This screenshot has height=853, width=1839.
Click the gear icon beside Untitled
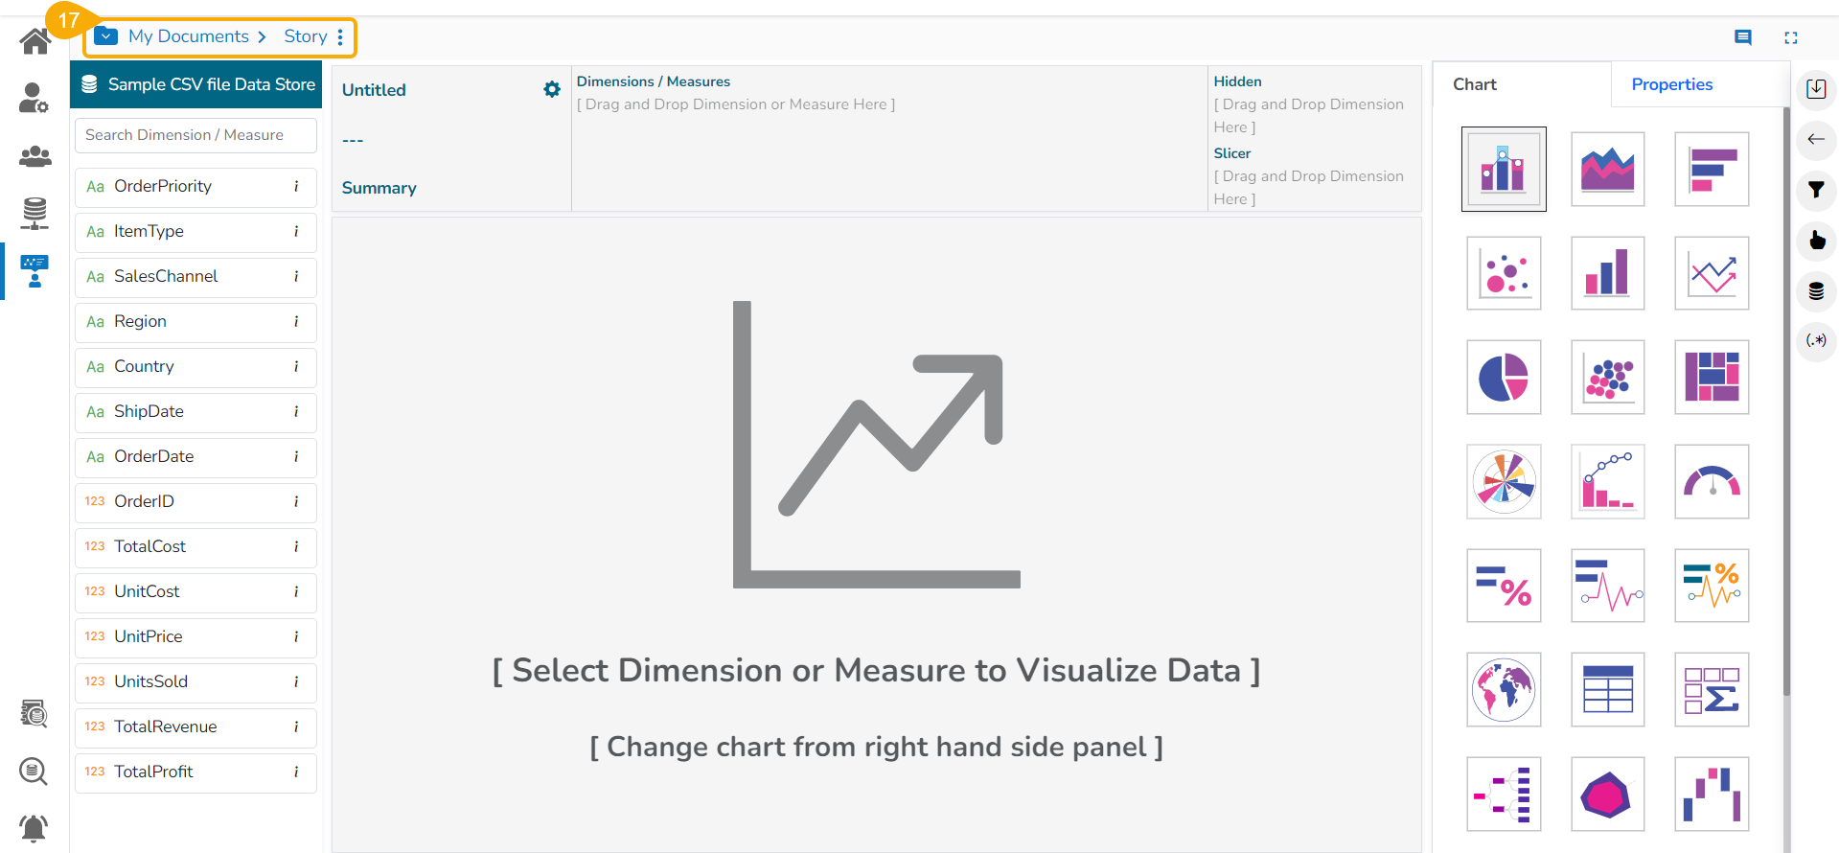[552, 89]
